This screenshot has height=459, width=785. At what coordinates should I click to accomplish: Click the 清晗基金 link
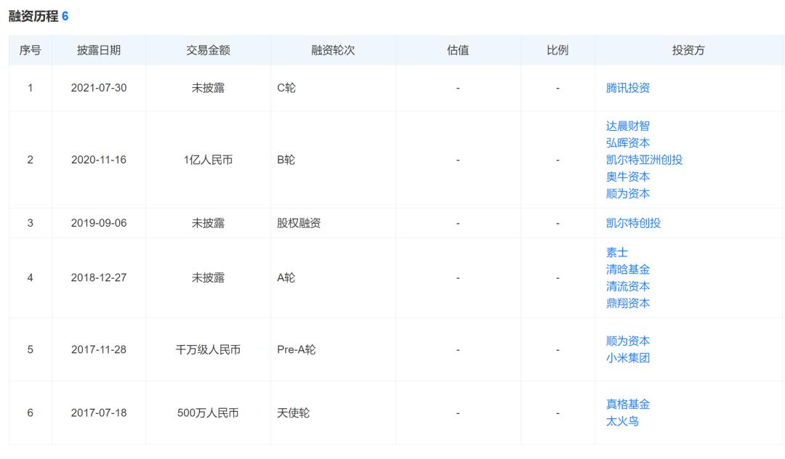point(628,269)
